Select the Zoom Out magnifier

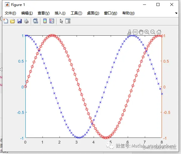[153, 32]
